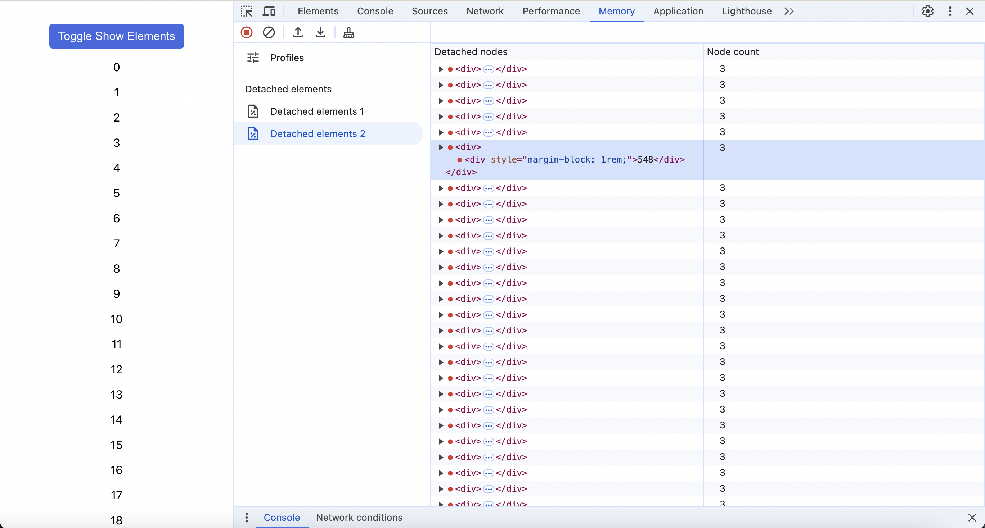This screenshot has width=985, height=528.
Task: Show more DevTools tabs via the chevrons
Action: click(789, 11)
